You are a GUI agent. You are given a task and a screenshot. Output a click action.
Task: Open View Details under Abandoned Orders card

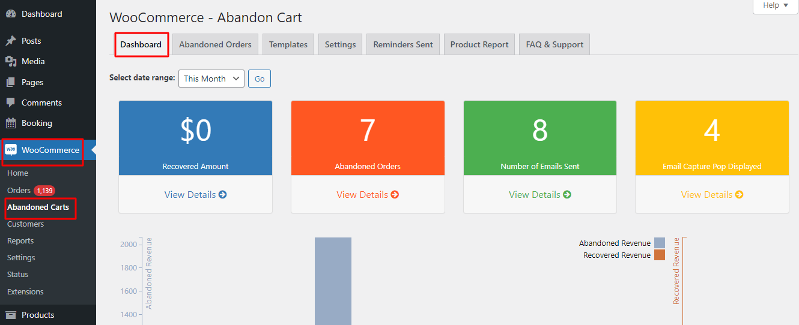[x=368, y=194]
